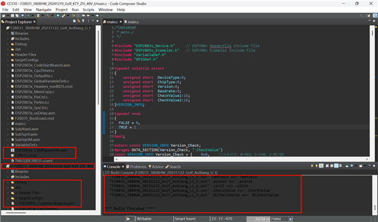Toggle highlighted Pin Console icon
Viewport: 378px width, 222px height.
click(x=336, y=166)
